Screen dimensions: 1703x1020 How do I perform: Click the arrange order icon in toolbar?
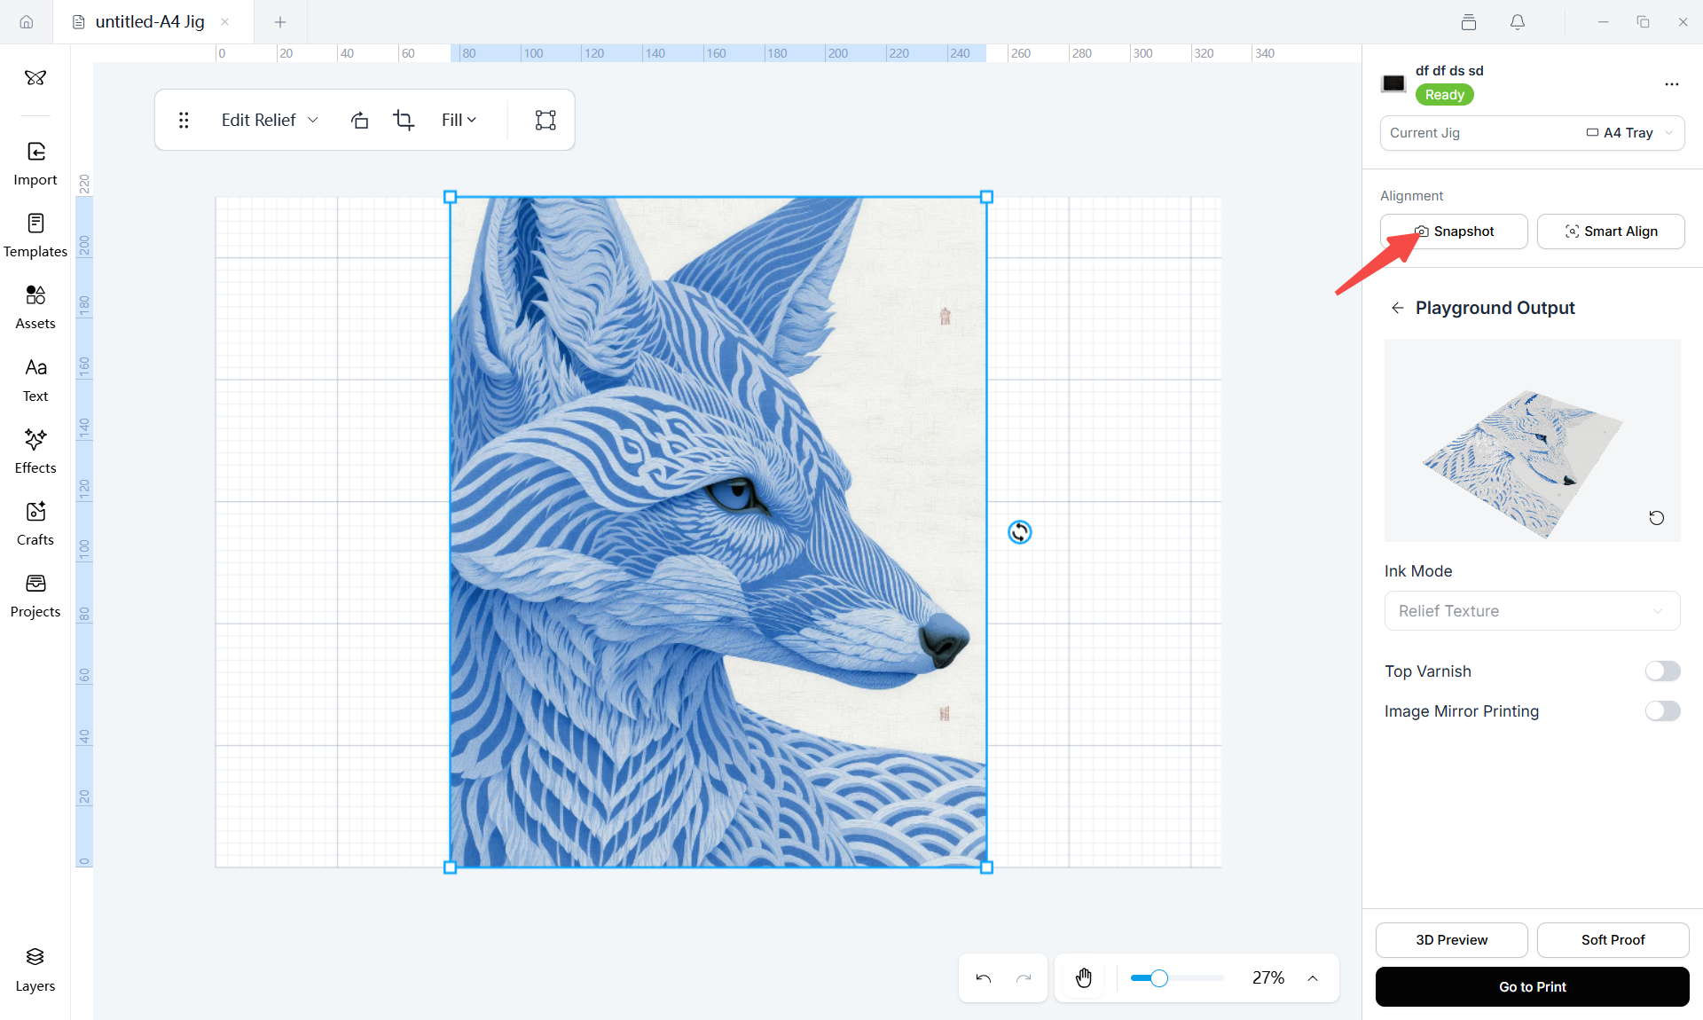(359, 120)
